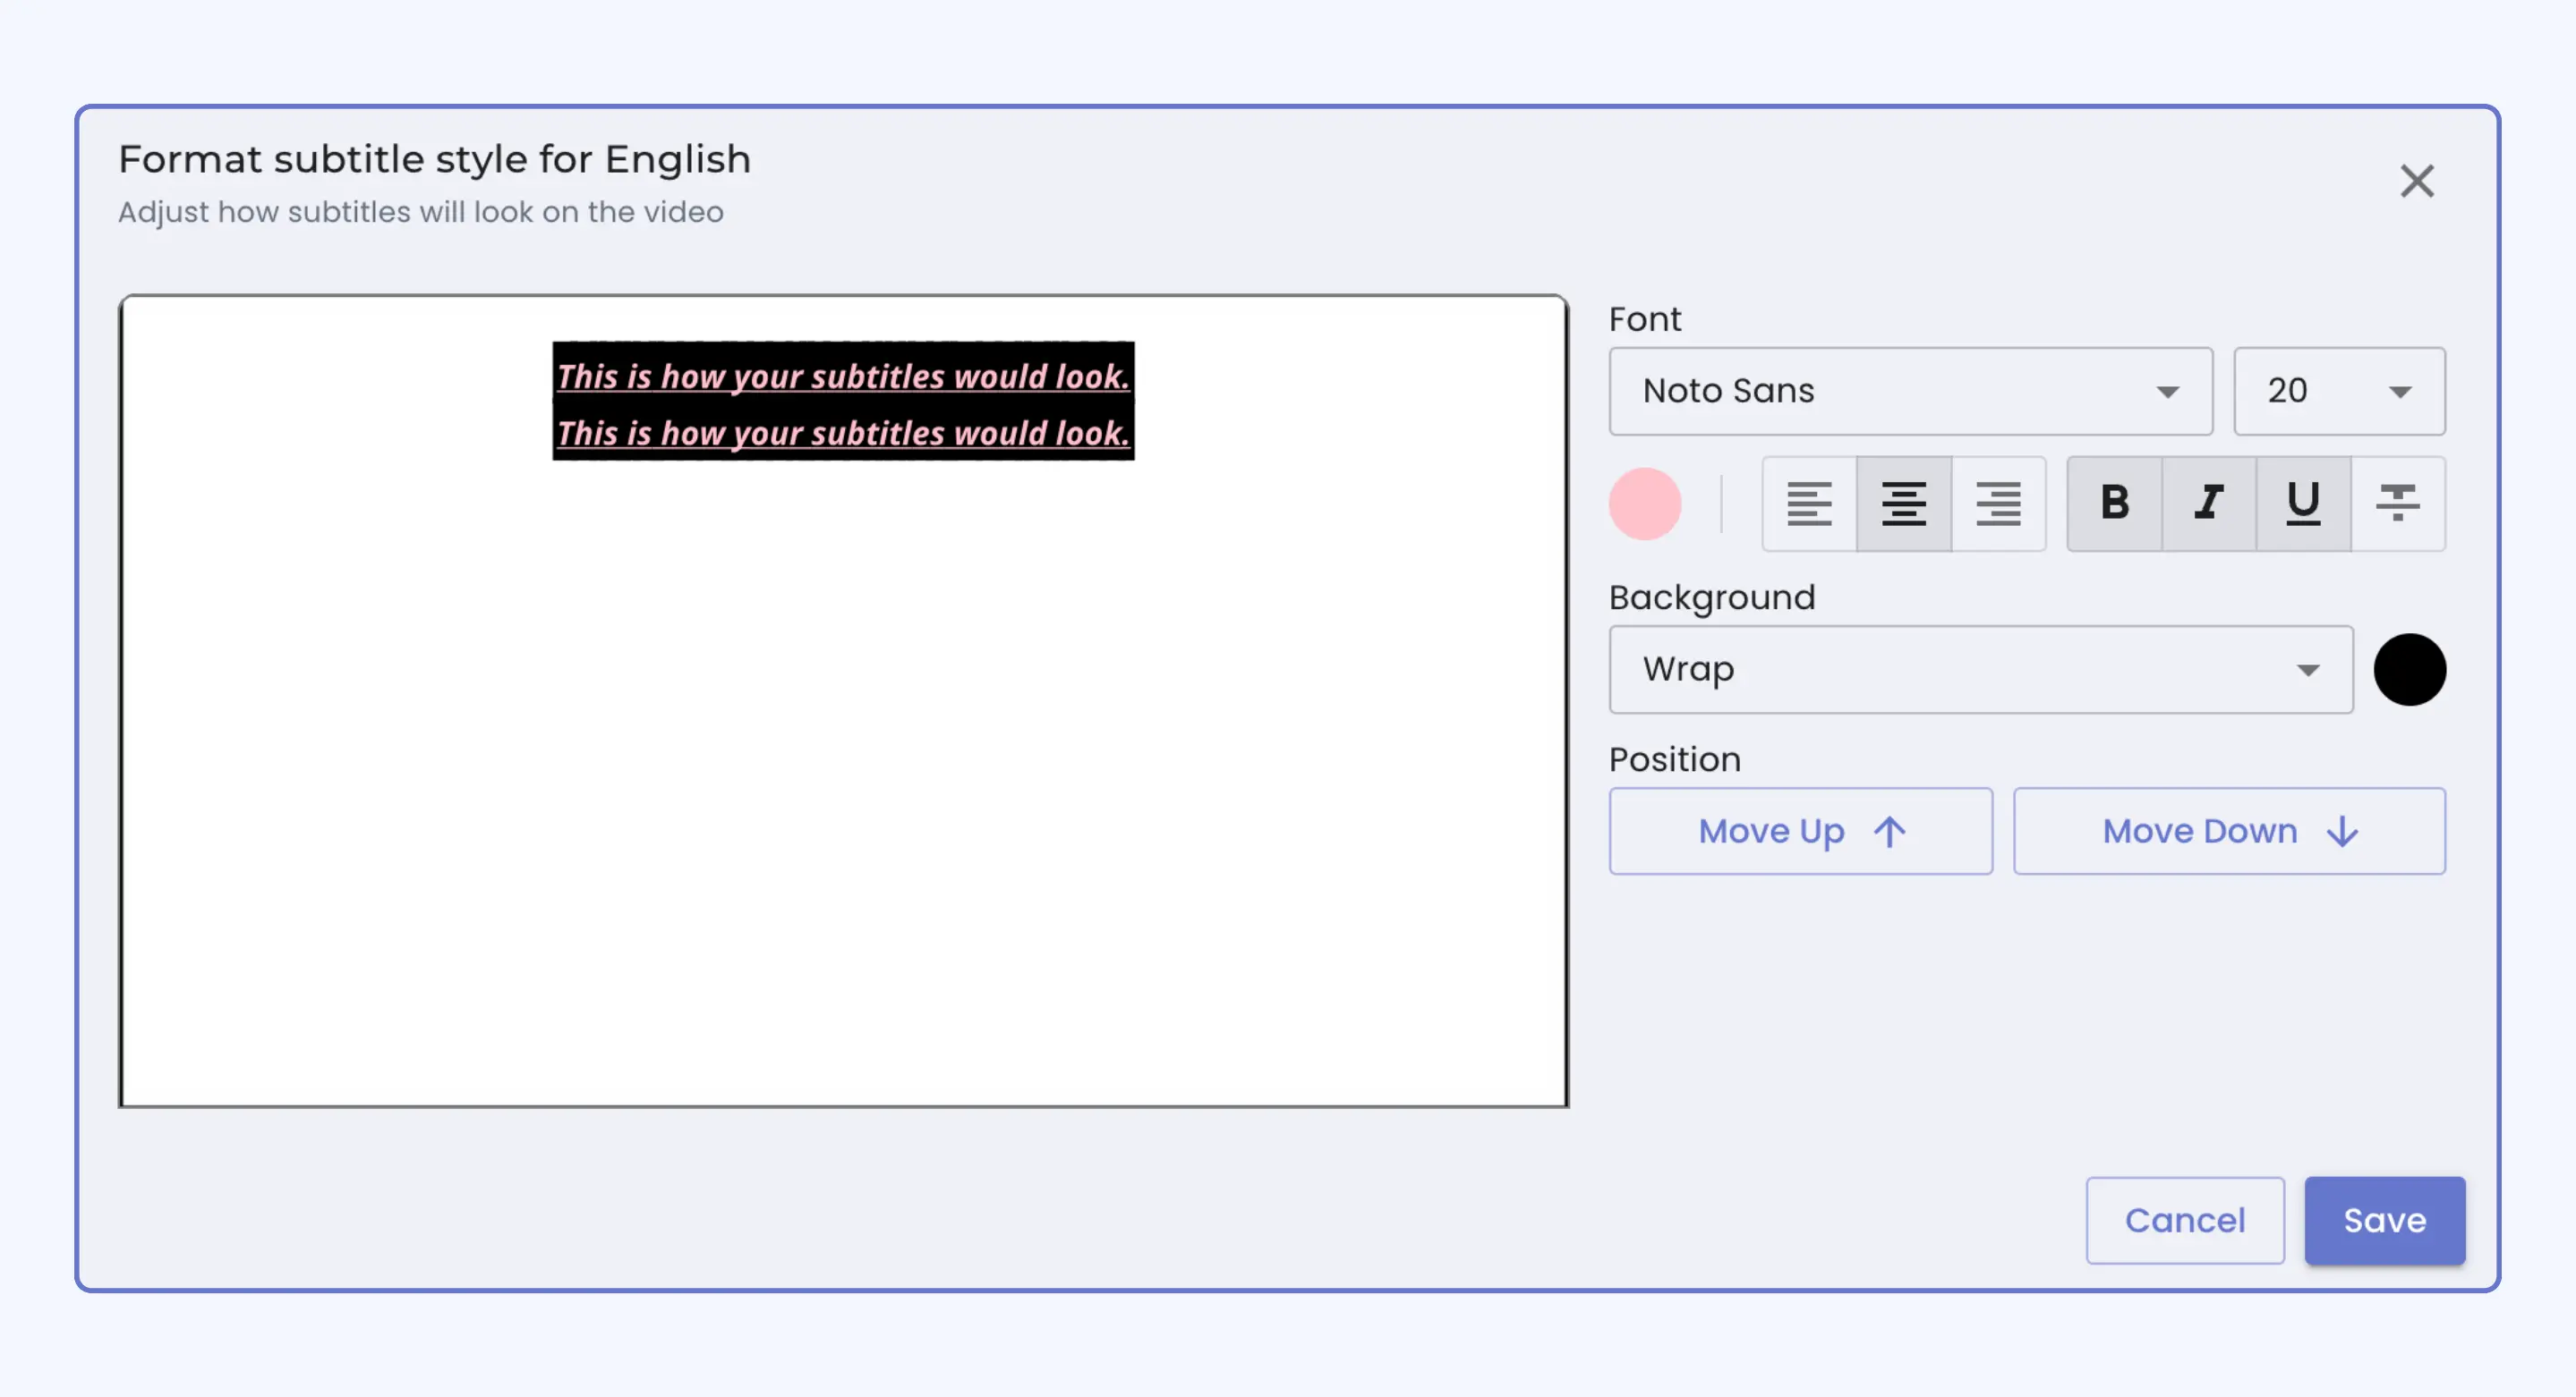The image size is (2576, 1397).
Task: Select center text alignment
Action: [1904, 504]
